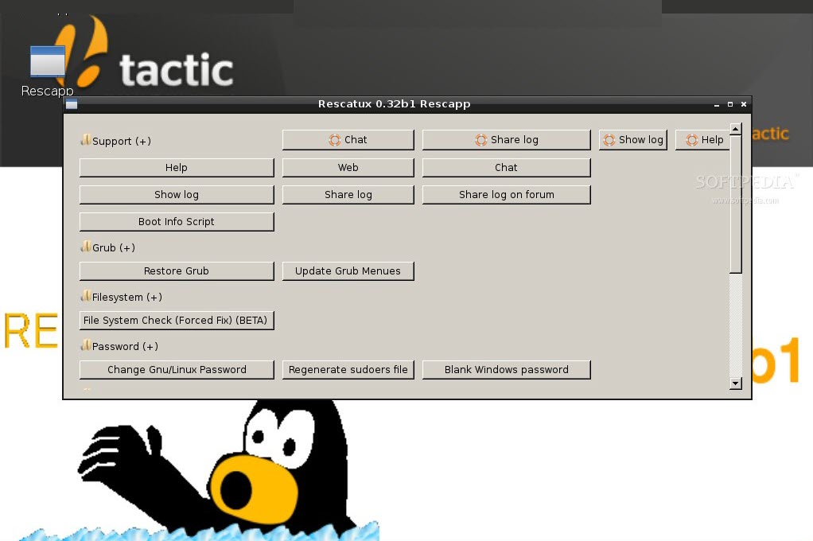Click the window menu icon in Rescapp title bar

pyautogui.click(x=72, y=104)
